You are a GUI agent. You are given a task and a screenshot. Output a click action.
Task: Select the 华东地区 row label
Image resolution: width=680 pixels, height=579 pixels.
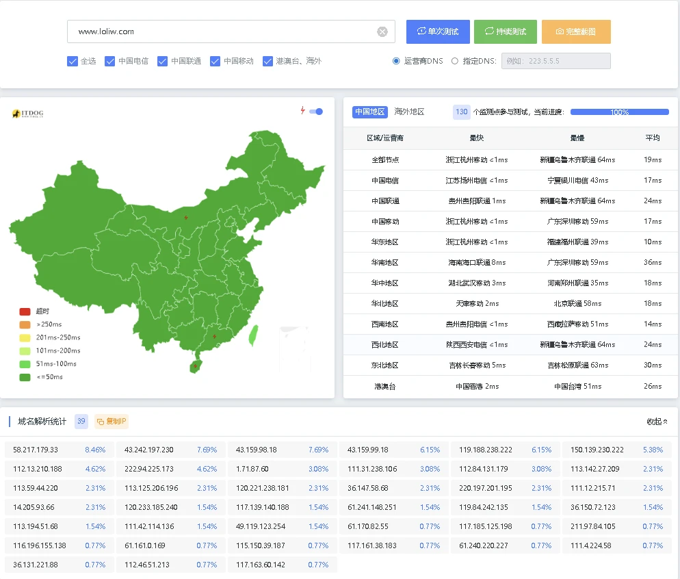tap(385, 242)
